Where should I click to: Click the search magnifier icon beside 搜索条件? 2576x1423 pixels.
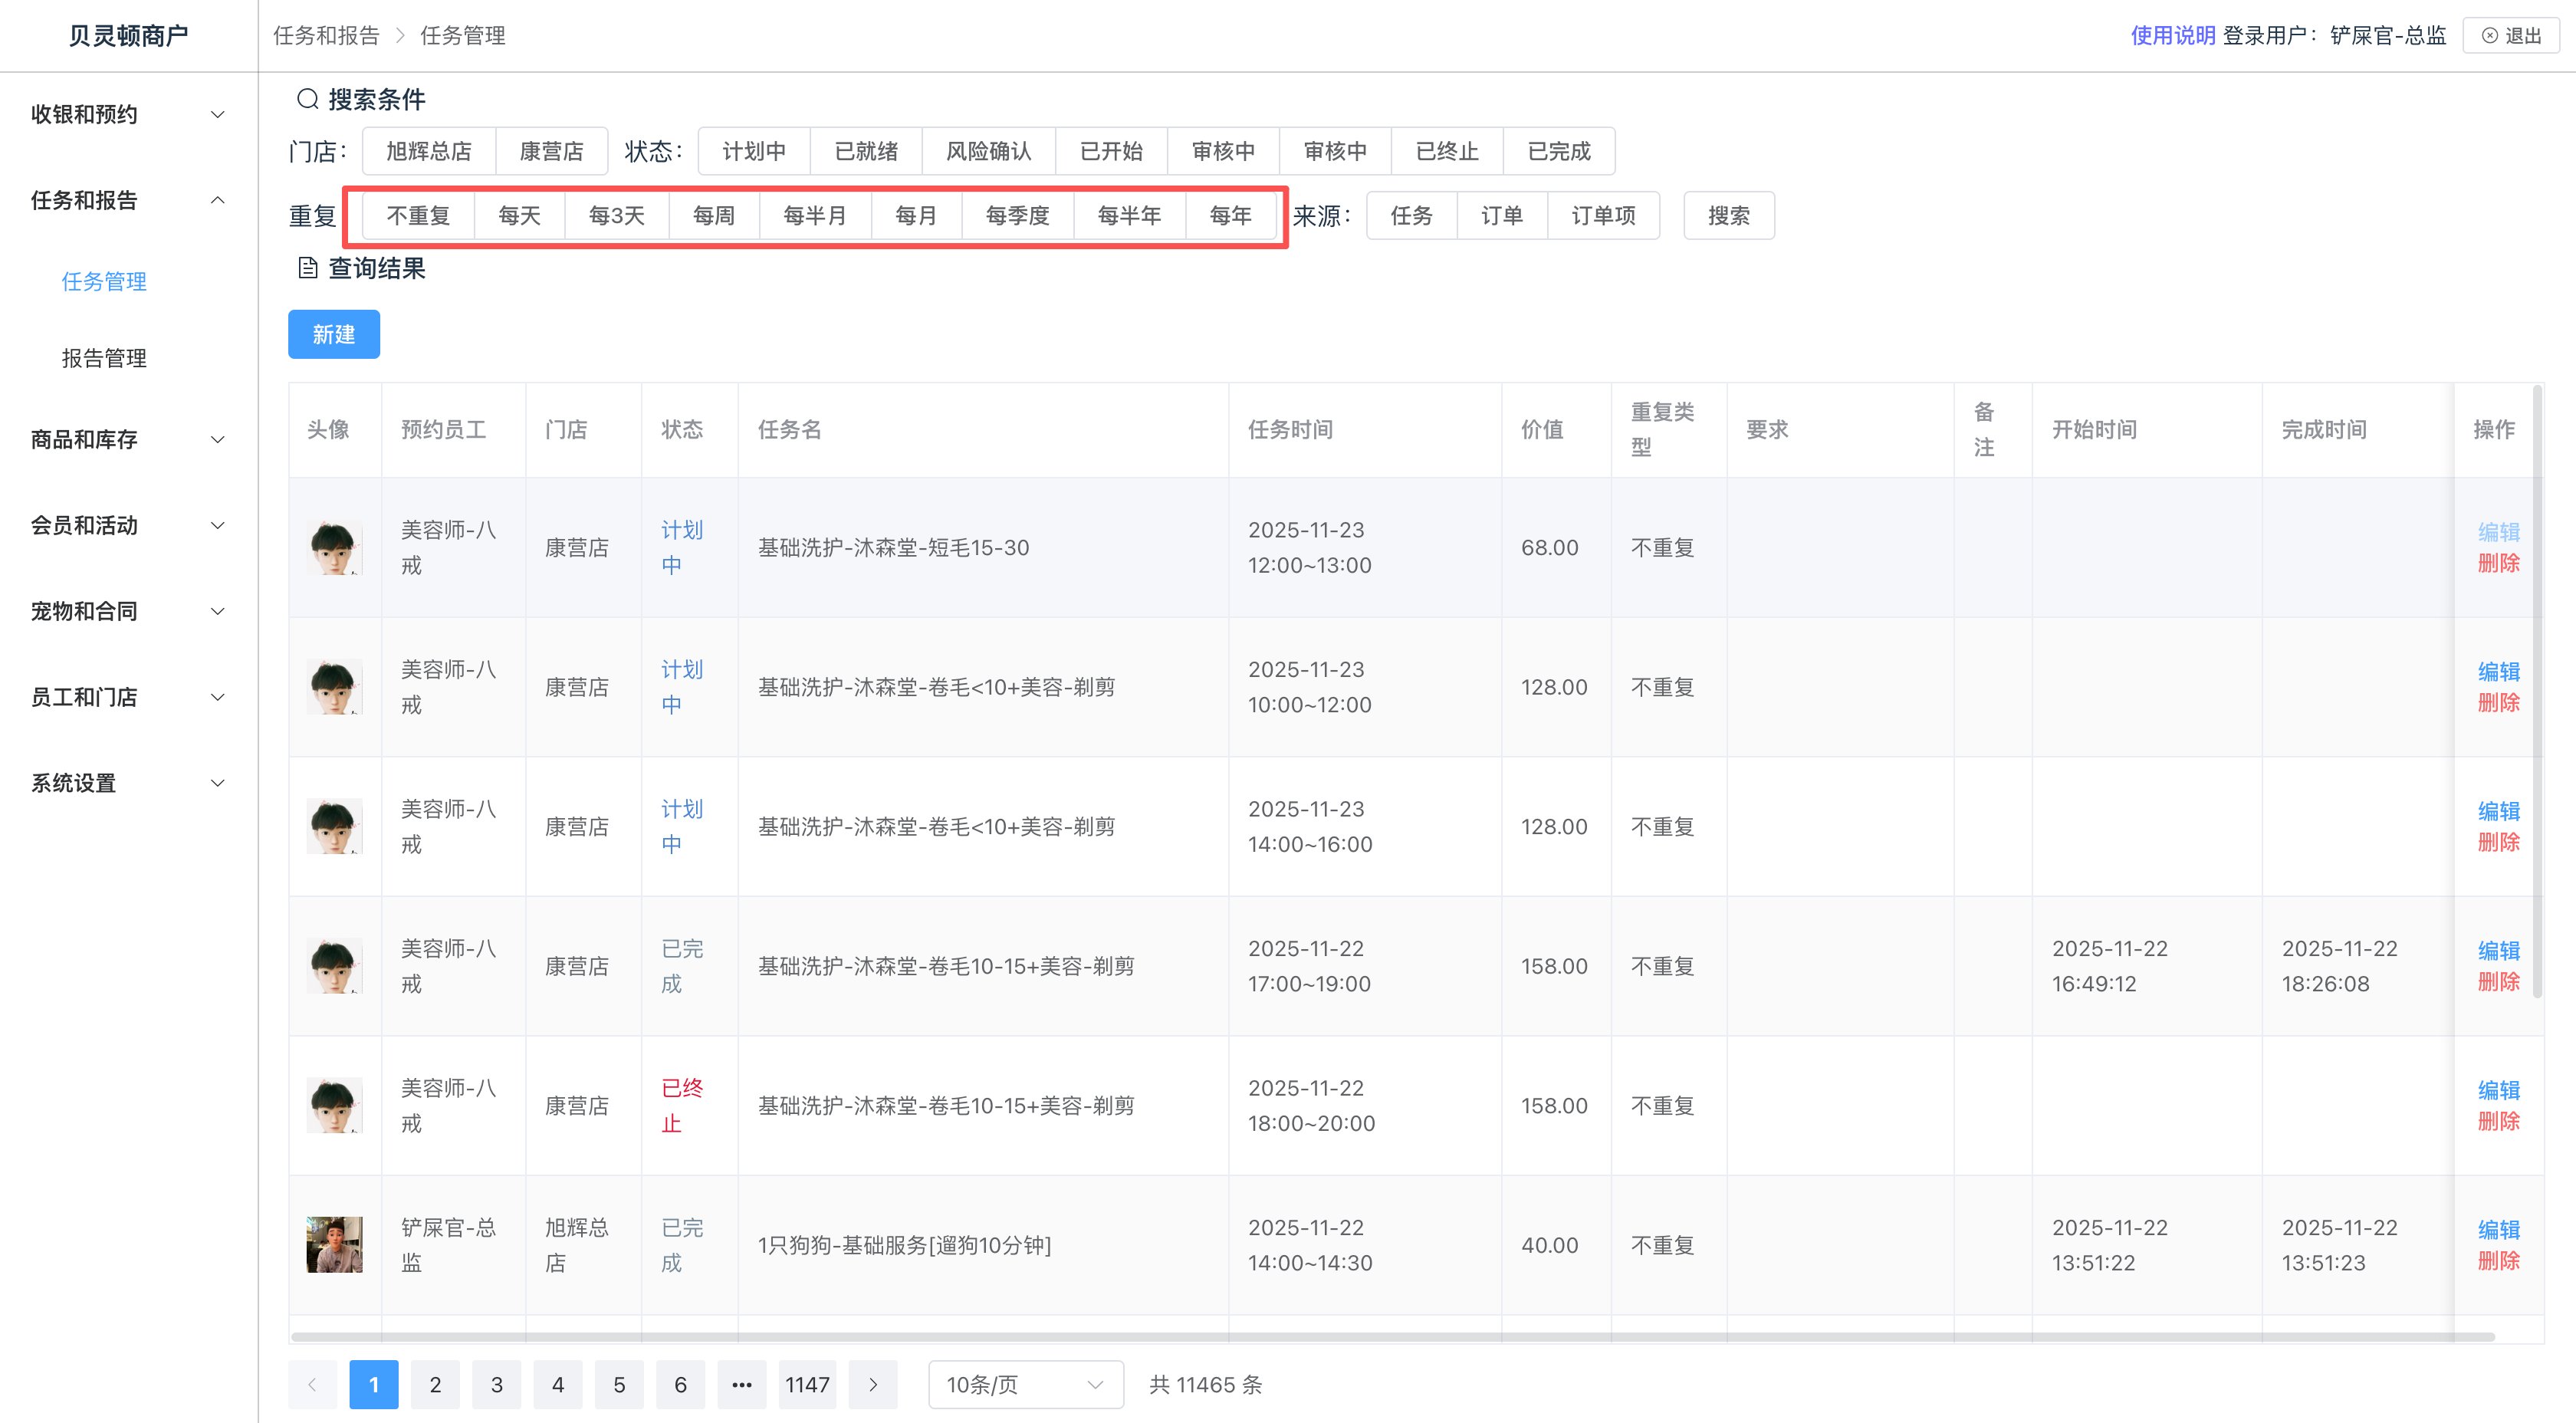click(307, 99)
